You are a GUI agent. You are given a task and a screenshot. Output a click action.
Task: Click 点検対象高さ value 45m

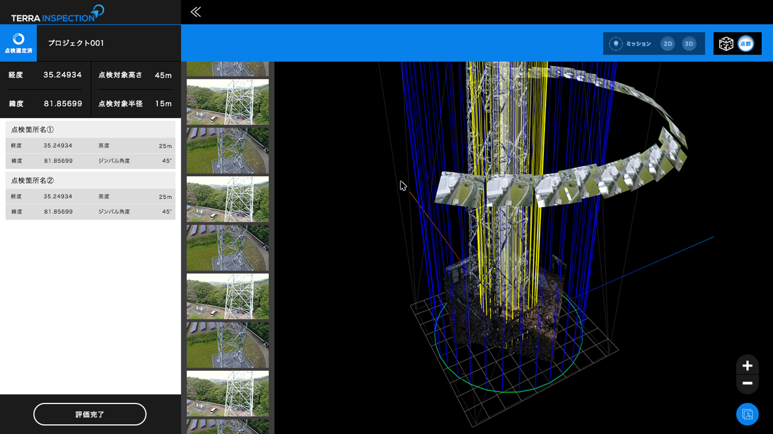(163, 76)
